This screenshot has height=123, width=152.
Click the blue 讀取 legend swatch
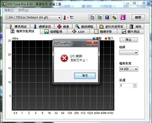tap(94, 39)
